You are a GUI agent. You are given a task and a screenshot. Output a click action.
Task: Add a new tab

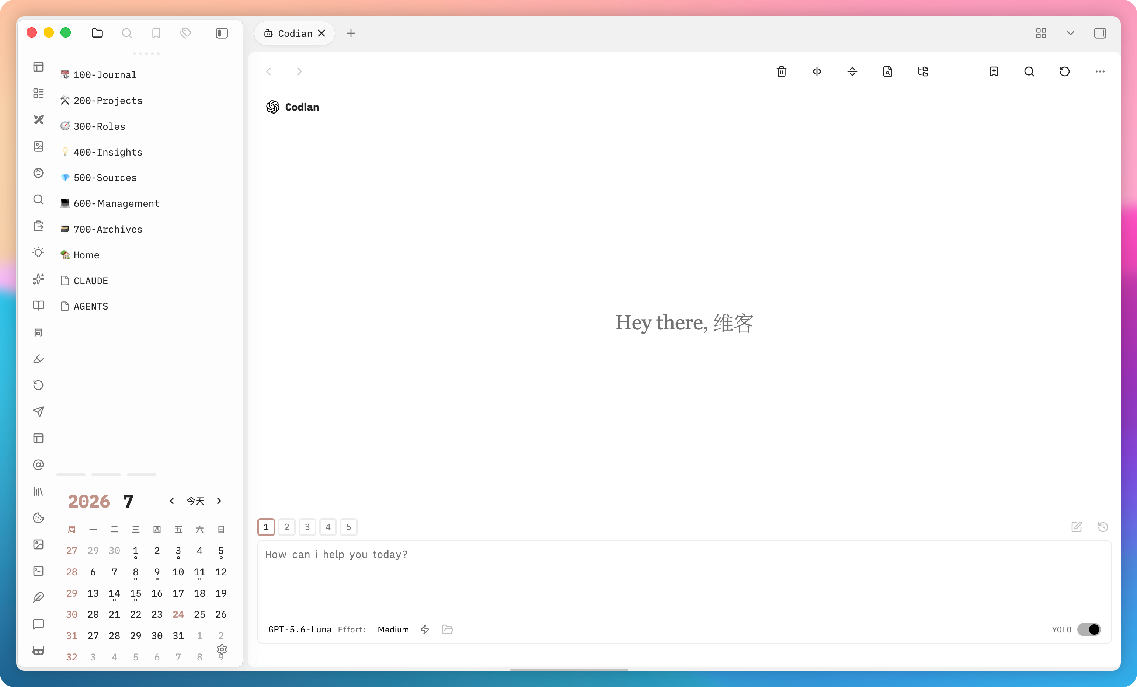pyautogui.click(x=351, y=33)
